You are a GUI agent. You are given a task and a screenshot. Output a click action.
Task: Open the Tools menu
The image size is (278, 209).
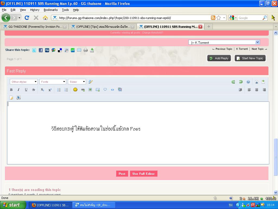coord(65,10)
